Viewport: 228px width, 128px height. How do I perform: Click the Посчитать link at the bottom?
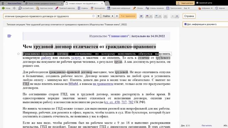[207, 126]
